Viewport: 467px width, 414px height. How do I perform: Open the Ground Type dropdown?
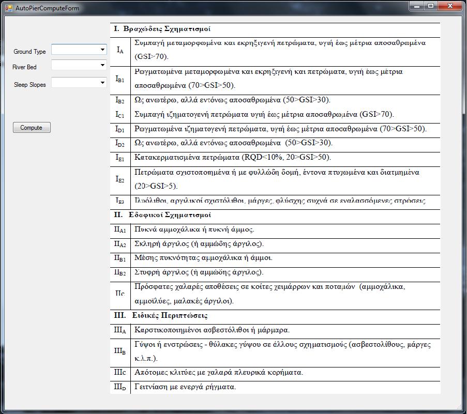[79, 50]
